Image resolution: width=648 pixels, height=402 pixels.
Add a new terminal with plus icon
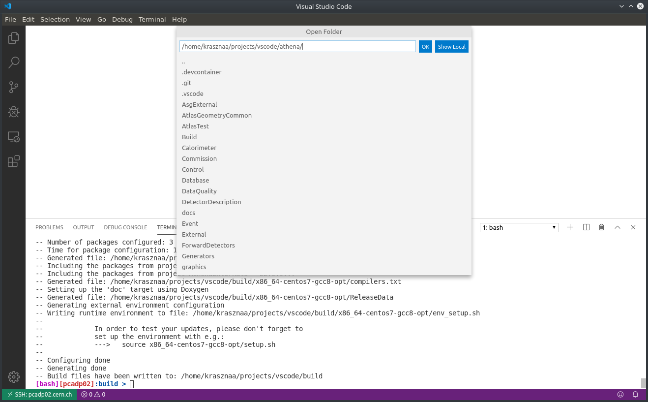tap(570, 227)
